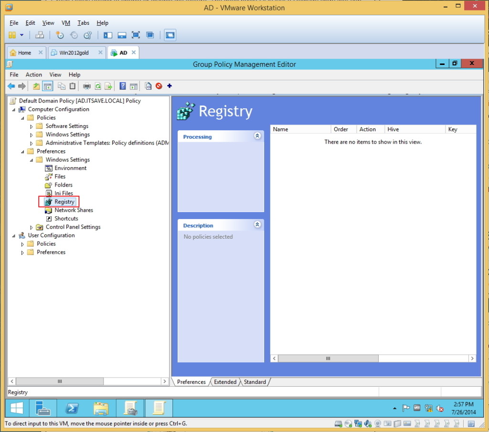Collapse User Configuration node
The image size is (489, 432).
[14, 236]
